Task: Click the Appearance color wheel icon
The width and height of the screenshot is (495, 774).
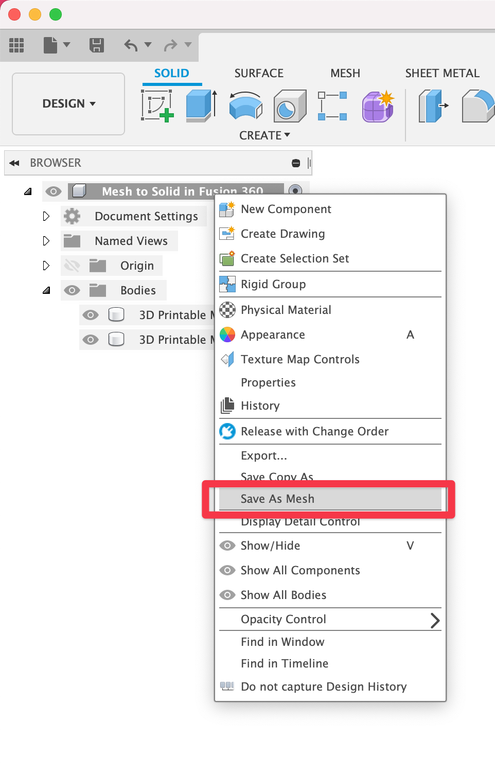Action: click(x=227, y=335)
